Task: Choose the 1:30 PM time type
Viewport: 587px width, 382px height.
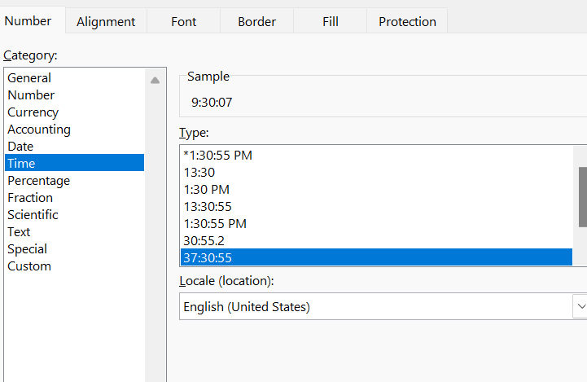Action: point(376,190)
